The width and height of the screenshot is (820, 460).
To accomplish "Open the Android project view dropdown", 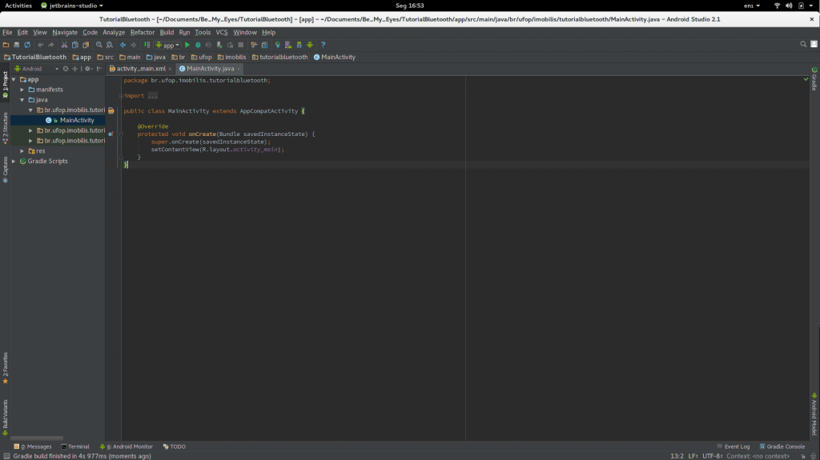I will point(37,69).
